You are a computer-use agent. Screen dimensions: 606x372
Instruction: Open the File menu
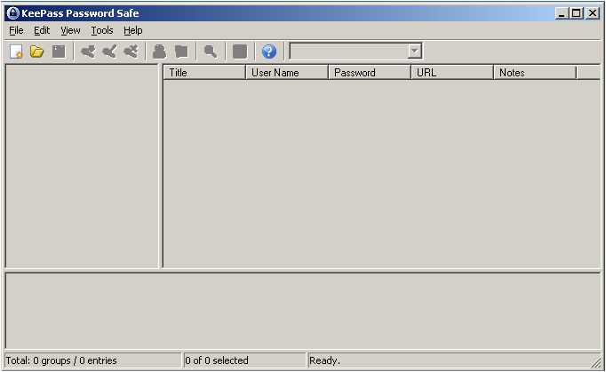16,30
